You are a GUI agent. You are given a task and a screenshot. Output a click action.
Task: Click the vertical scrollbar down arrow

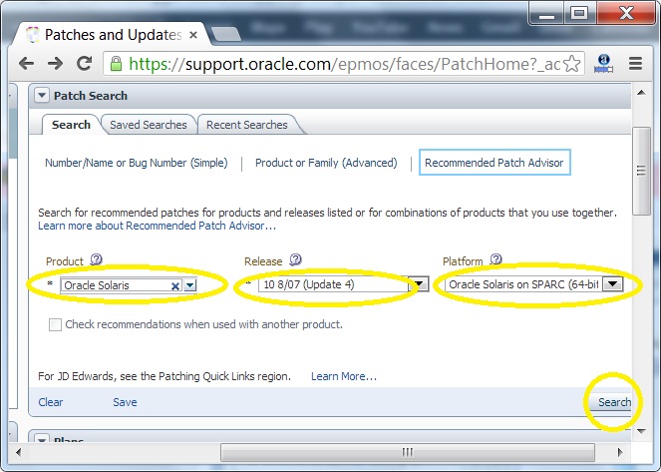(642, 431)
